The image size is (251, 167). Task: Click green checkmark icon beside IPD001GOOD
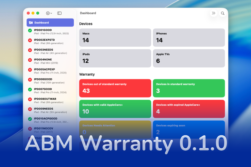click(30, 31)
